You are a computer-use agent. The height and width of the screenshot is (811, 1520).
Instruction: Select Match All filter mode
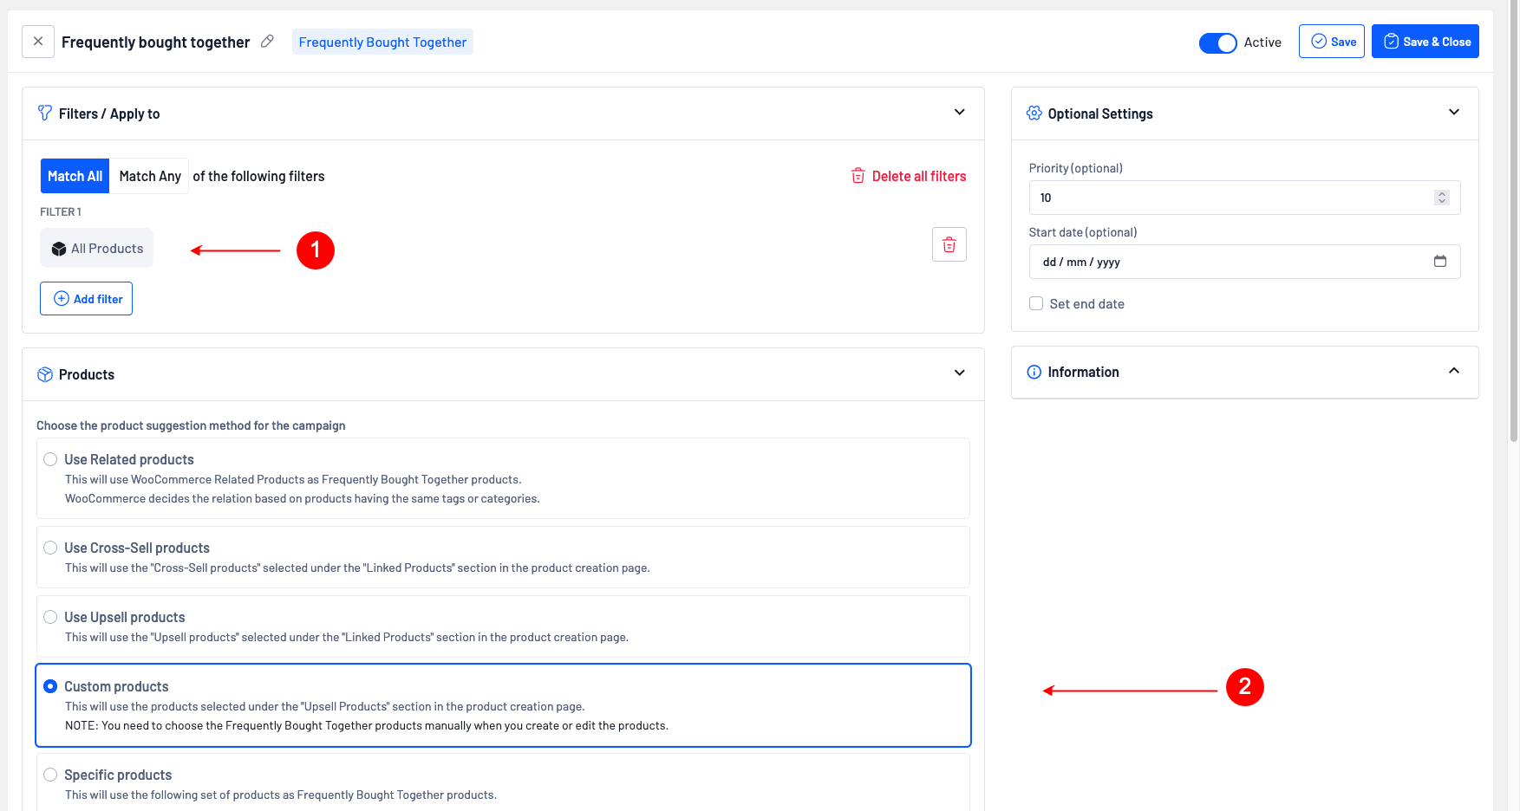(x=75, y=177)
